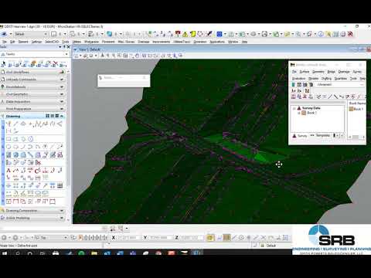
Task: Expand the Print Preparation task group
Action: [32, 109]
